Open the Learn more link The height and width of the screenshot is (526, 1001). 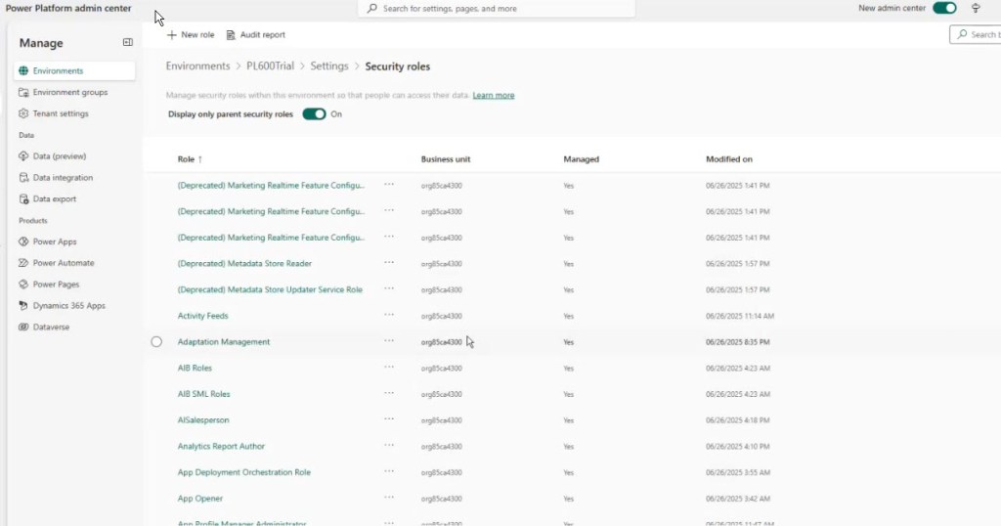pos(494,96)
